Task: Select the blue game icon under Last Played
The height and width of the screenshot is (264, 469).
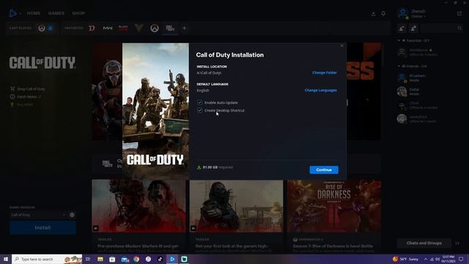Action: pyautogui.click(x=51, y=28)
